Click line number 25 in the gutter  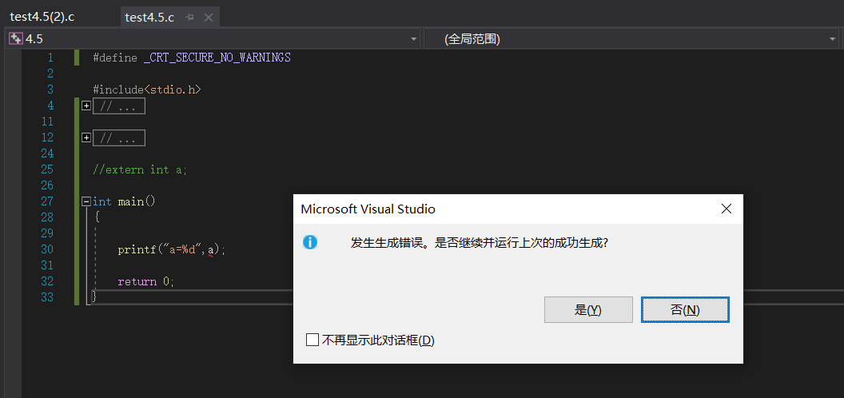[x=47, y=169]
